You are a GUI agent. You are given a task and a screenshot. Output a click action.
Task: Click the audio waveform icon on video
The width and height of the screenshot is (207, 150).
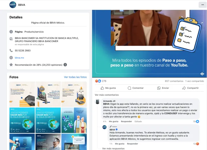point(202,74)
